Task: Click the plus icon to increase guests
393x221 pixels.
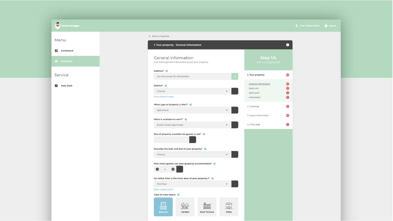Action: pyautogui.click(x=173, y=169)
